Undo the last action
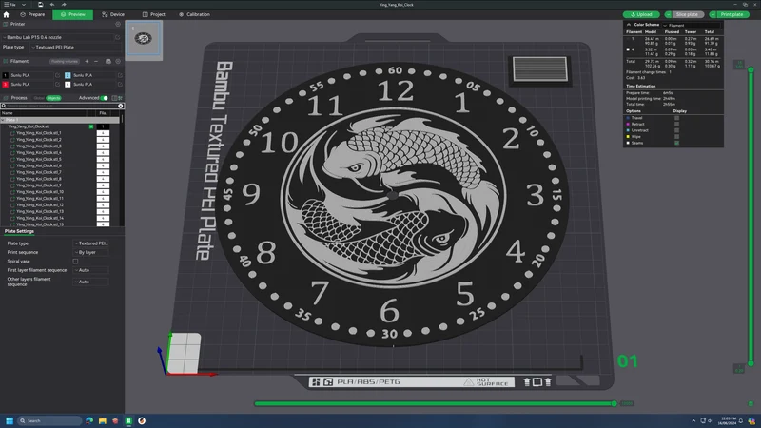Screen dimensions: 761x428 (x=52, y=5)
